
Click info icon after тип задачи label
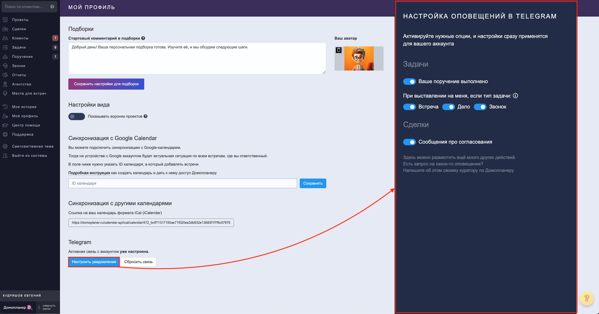click(515, 96)
